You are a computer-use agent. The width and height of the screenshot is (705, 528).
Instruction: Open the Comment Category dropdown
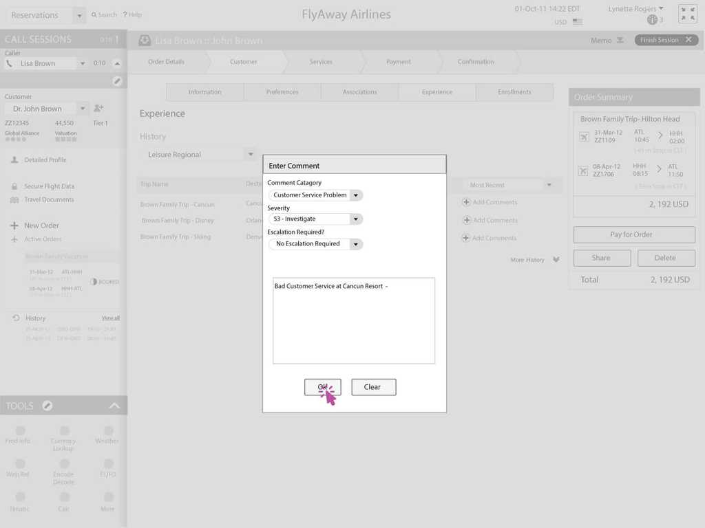click(x=355, y=195)
